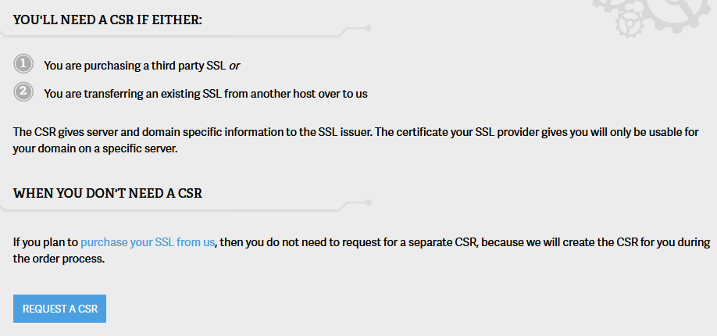This screenshot has height=336, width=717.
Task: Click 'the order process.' text line
Action: pyautogui.click(x=59, y=259)
